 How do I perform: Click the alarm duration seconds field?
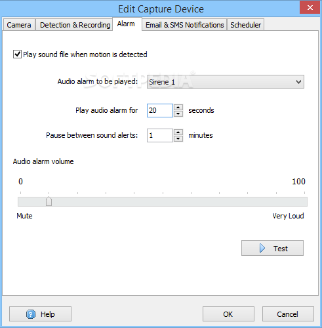point(160,110)
